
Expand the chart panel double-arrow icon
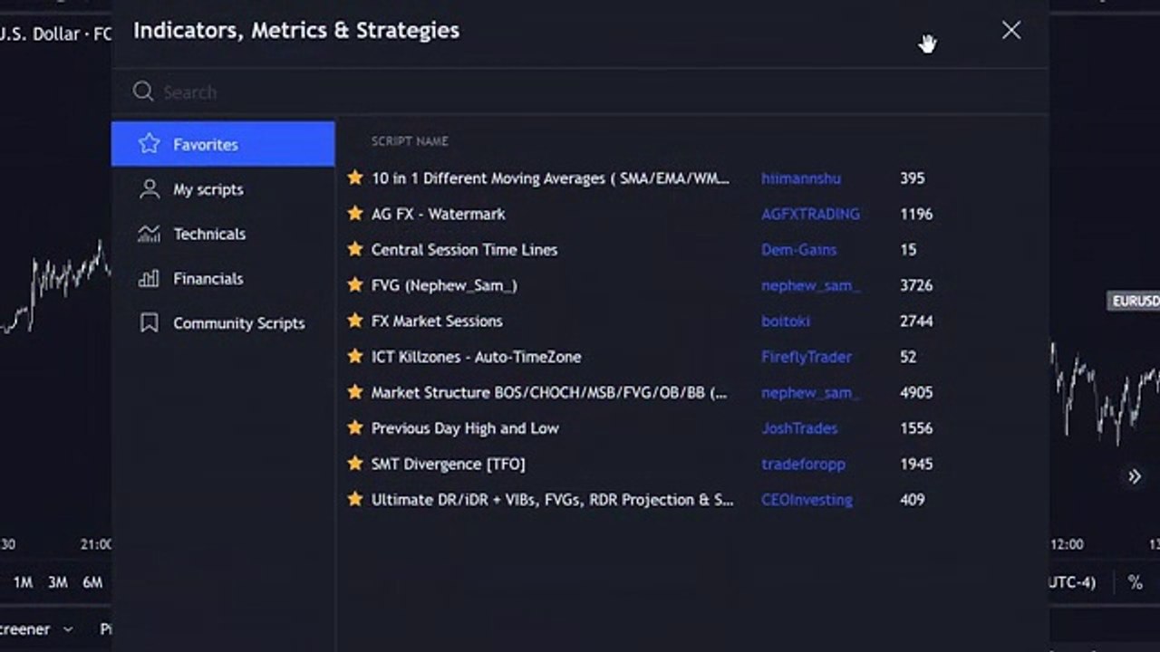[x=1135, y=476]
